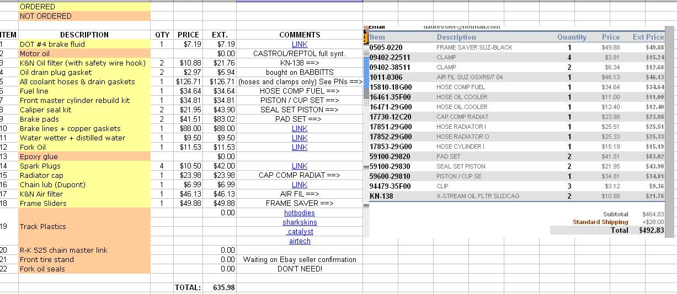Screen dimensions: 677x294
Task: Click the DESCRIPTION column header cell
Action: (x=84, y=35)
